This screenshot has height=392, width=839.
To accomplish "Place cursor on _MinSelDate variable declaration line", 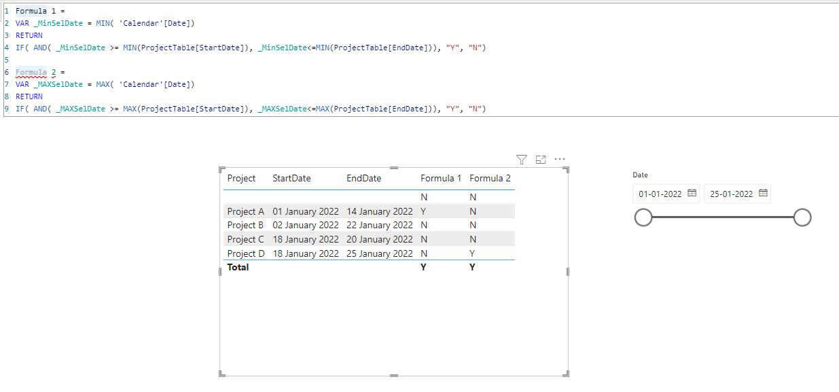I will [105, 23].
